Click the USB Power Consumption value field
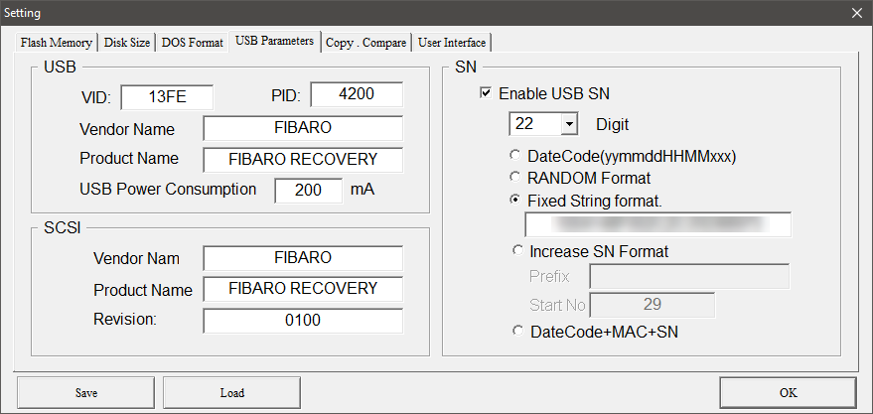The image size is (873, 414). [309, 191]
